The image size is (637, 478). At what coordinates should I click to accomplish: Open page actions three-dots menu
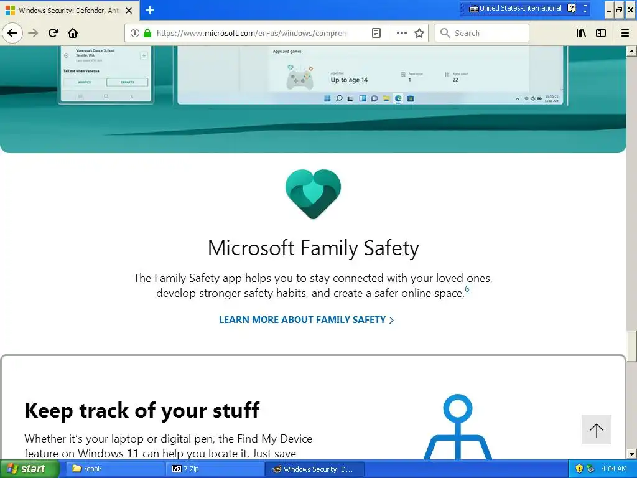(x=401, y=33)
